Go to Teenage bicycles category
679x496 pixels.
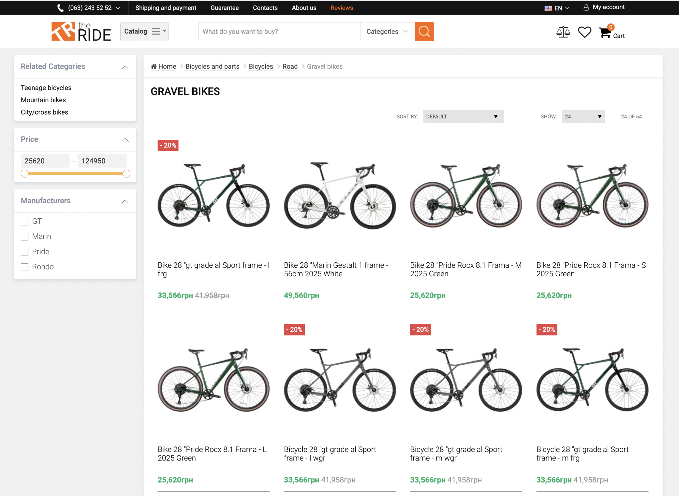[46, 88]
